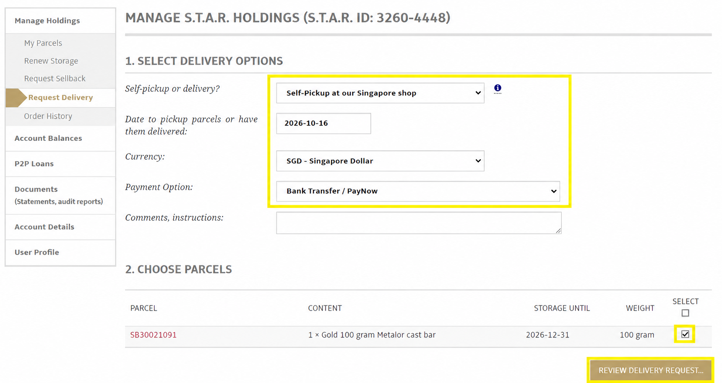The width and height of the screenshot is (722, 383).
Task: Open parcel link SB30021091
Action: point(153,335)
